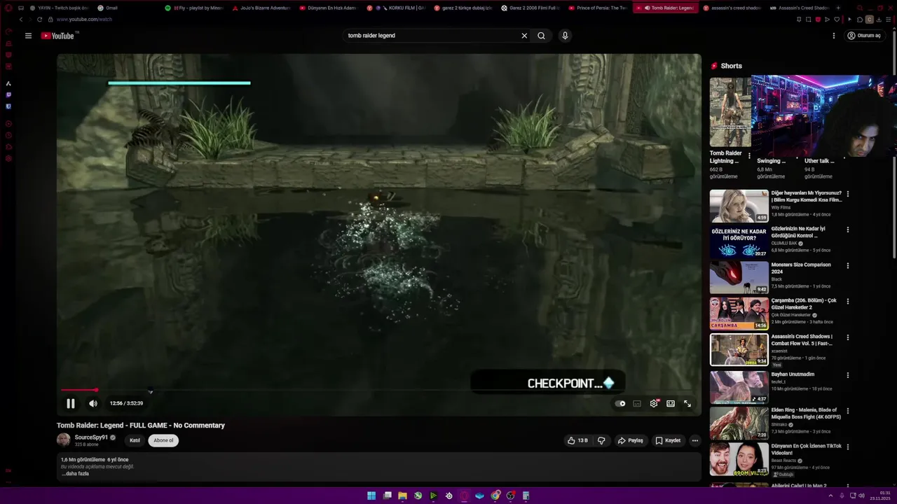Switch to Dünyanın En Hızlı Adamı tab
This screenshot has height=504, width=897.
(x=328, y=8)
